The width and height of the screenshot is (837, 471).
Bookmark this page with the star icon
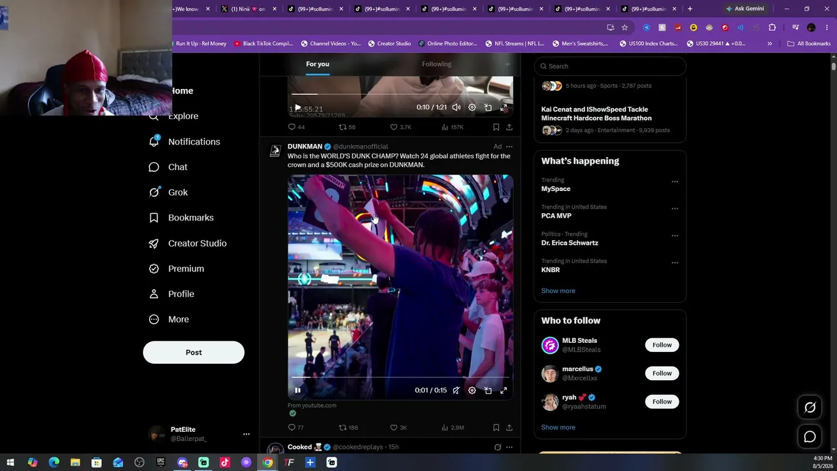point(624,27)
